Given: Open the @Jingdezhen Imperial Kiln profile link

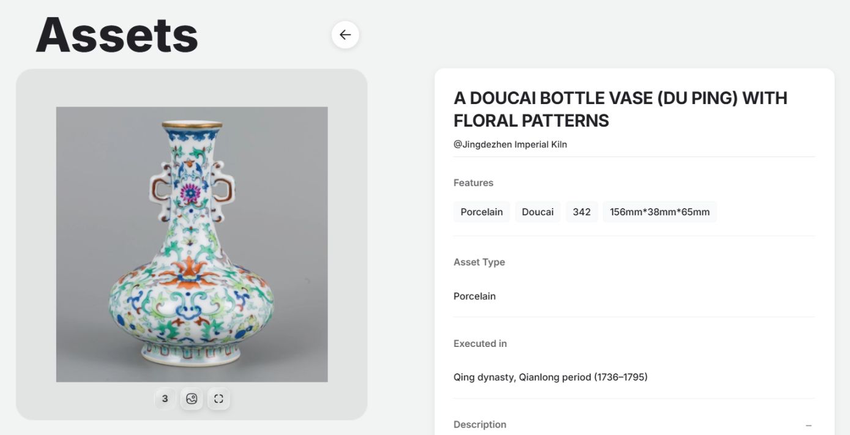Looking at the screenshot, I should pyautogui.click(x=510, y=144).
